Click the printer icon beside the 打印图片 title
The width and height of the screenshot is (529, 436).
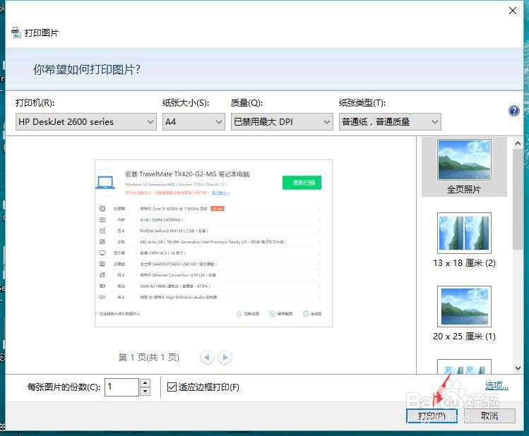16,32
